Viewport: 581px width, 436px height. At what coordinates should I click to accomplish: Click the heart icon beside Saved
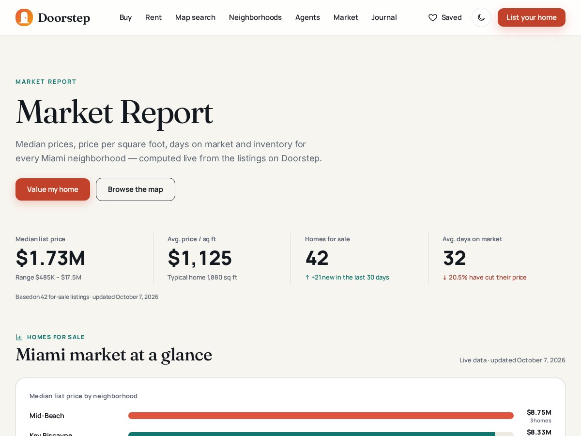pyautogui.click(x=433, y=17)
